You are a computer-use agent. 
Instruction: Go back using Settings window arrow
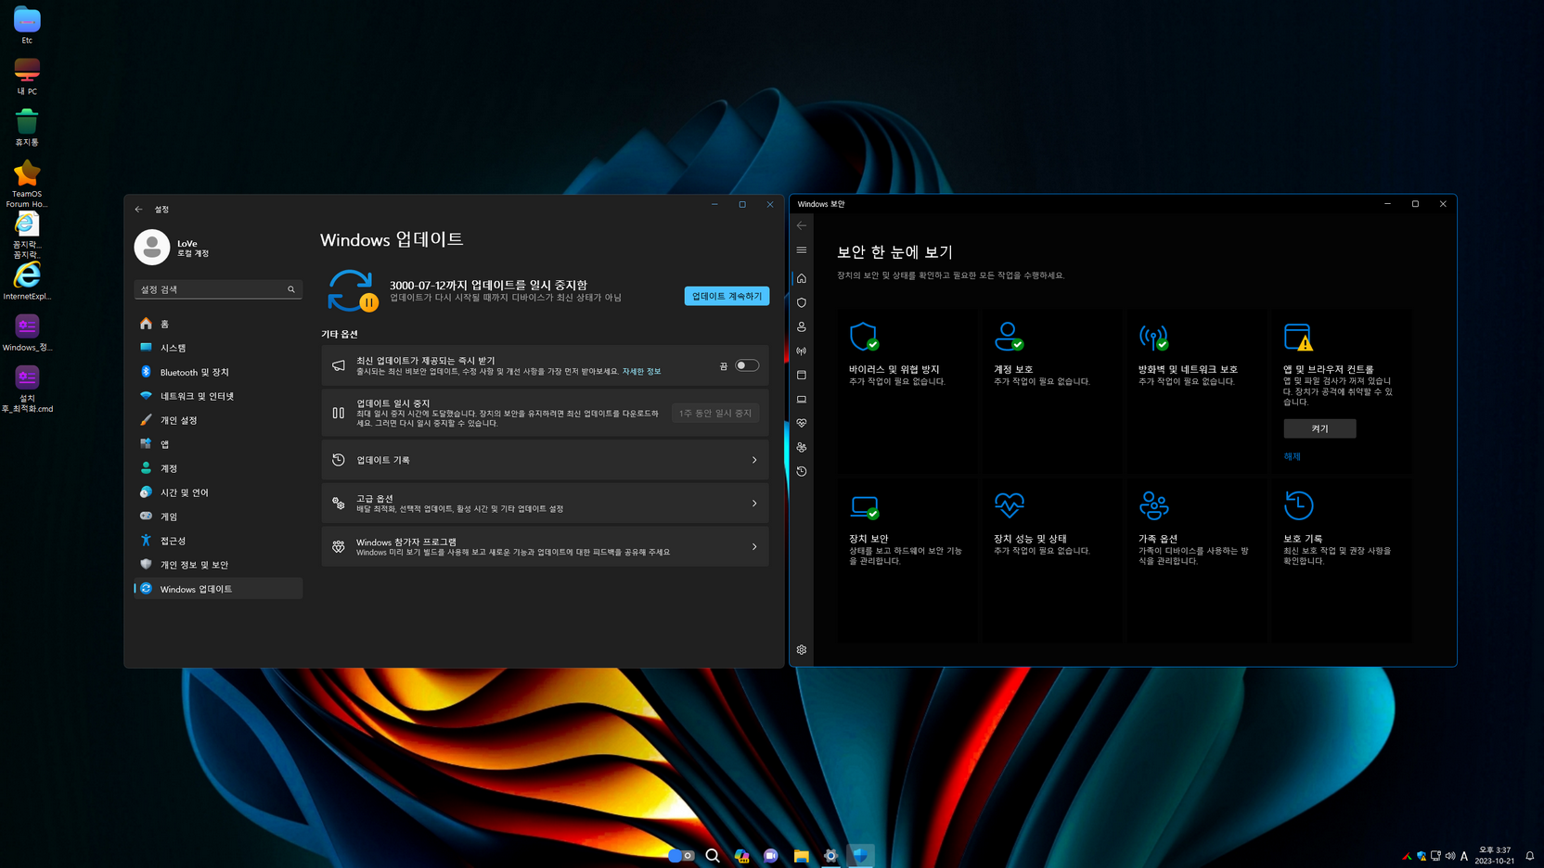[x=139, y=210]
